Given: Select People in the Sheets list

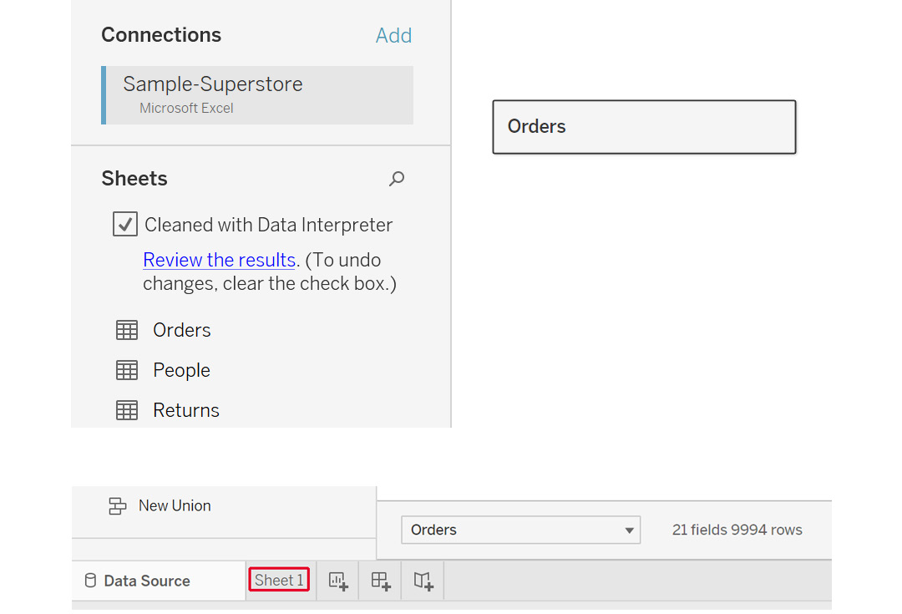Looking at the screenshot, I should (181, 370).
